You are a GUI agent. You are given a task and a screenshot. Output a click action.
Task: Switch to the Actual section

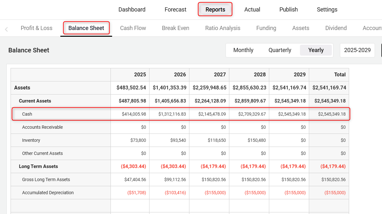click(252, 10)
